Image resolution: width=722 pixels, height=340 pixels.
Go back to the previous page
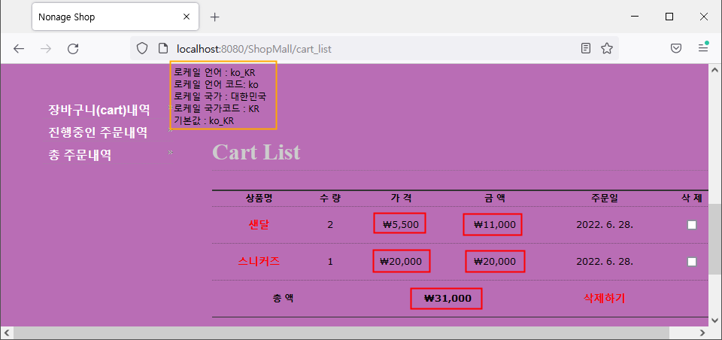(18, 48)
